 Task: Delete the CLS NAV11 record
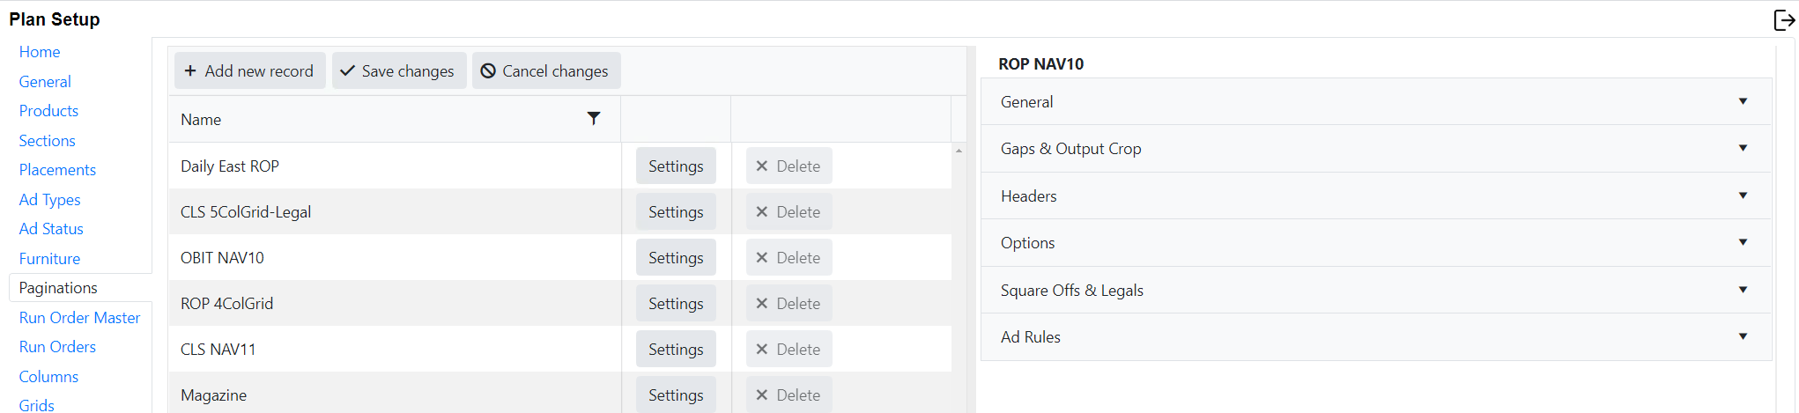tap(788, 350)
